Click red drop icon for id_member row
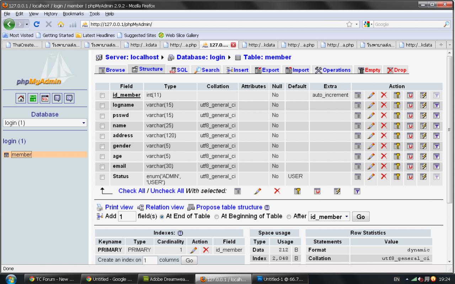Screen dimensions: 455x284 pyautogui.click(x=384, y=95)
